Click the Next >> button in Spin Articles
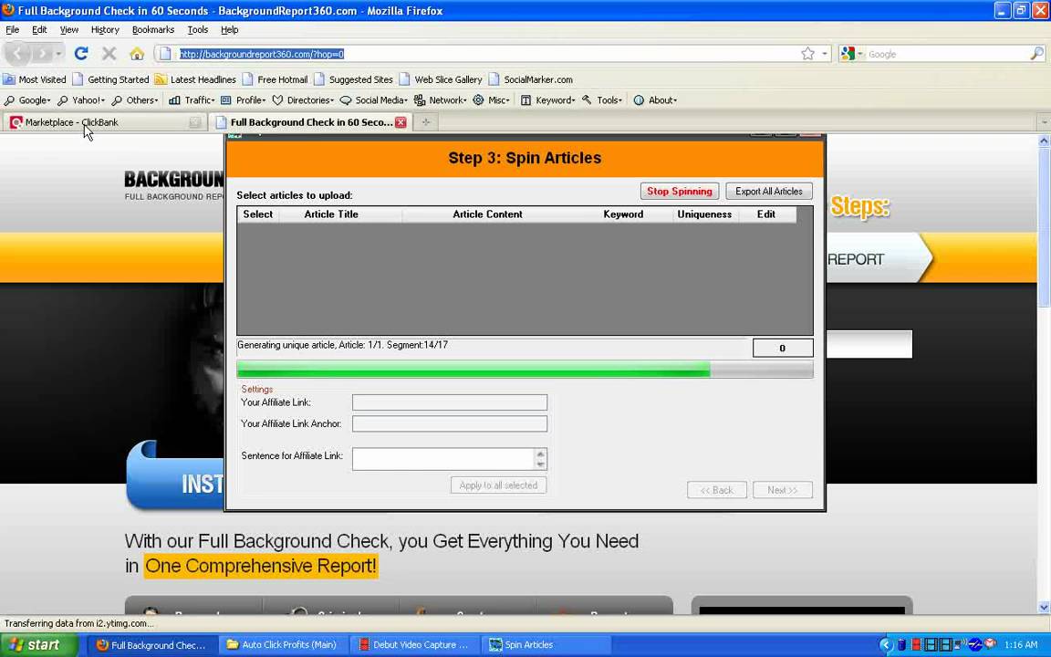The image size is (1051, 657). coord(782,490)
